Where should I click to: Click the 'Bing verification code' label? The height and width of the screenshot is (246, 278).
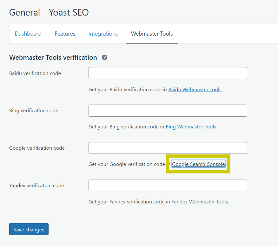[34, 111]
